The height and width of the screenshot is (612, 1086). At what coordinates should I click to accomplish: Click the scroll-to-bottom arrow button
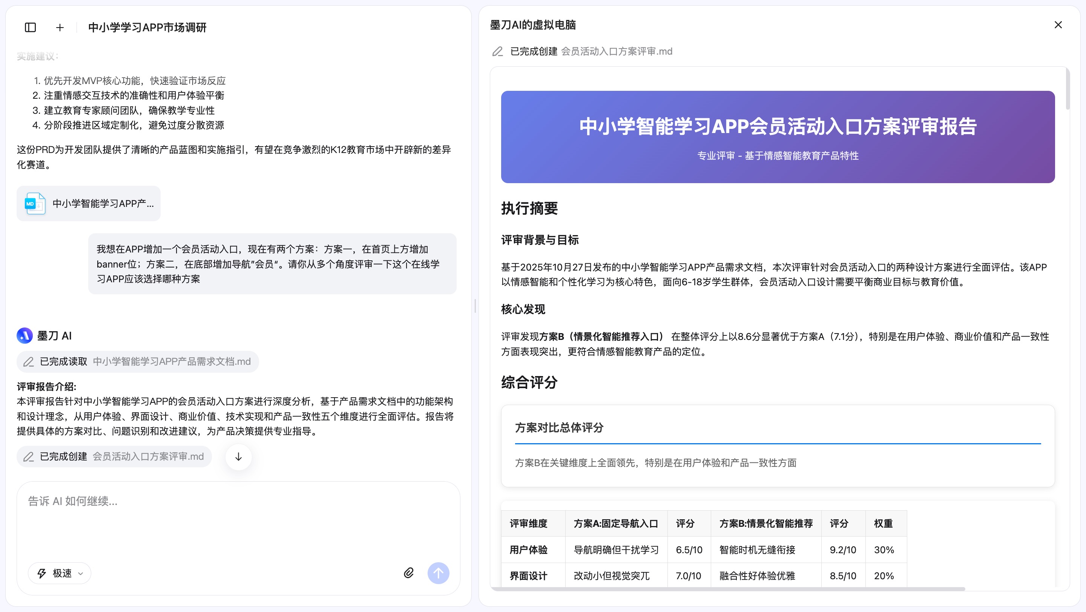point(238,457)
